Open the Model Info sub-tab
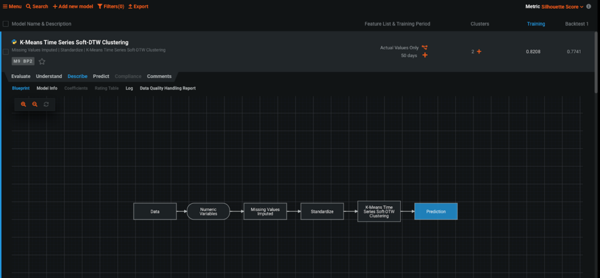The image size is (600, 278). click(x=47, y=88)
